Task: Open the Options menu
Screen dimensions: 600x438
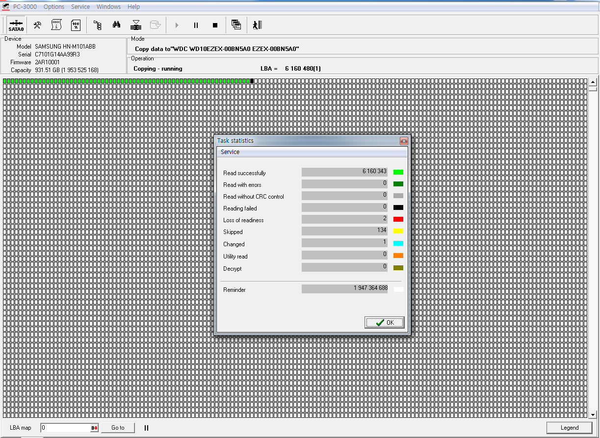Action: (x=54, y=7)
